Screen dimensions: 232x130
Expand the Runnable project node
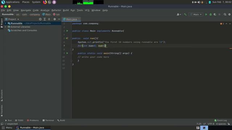5,23
